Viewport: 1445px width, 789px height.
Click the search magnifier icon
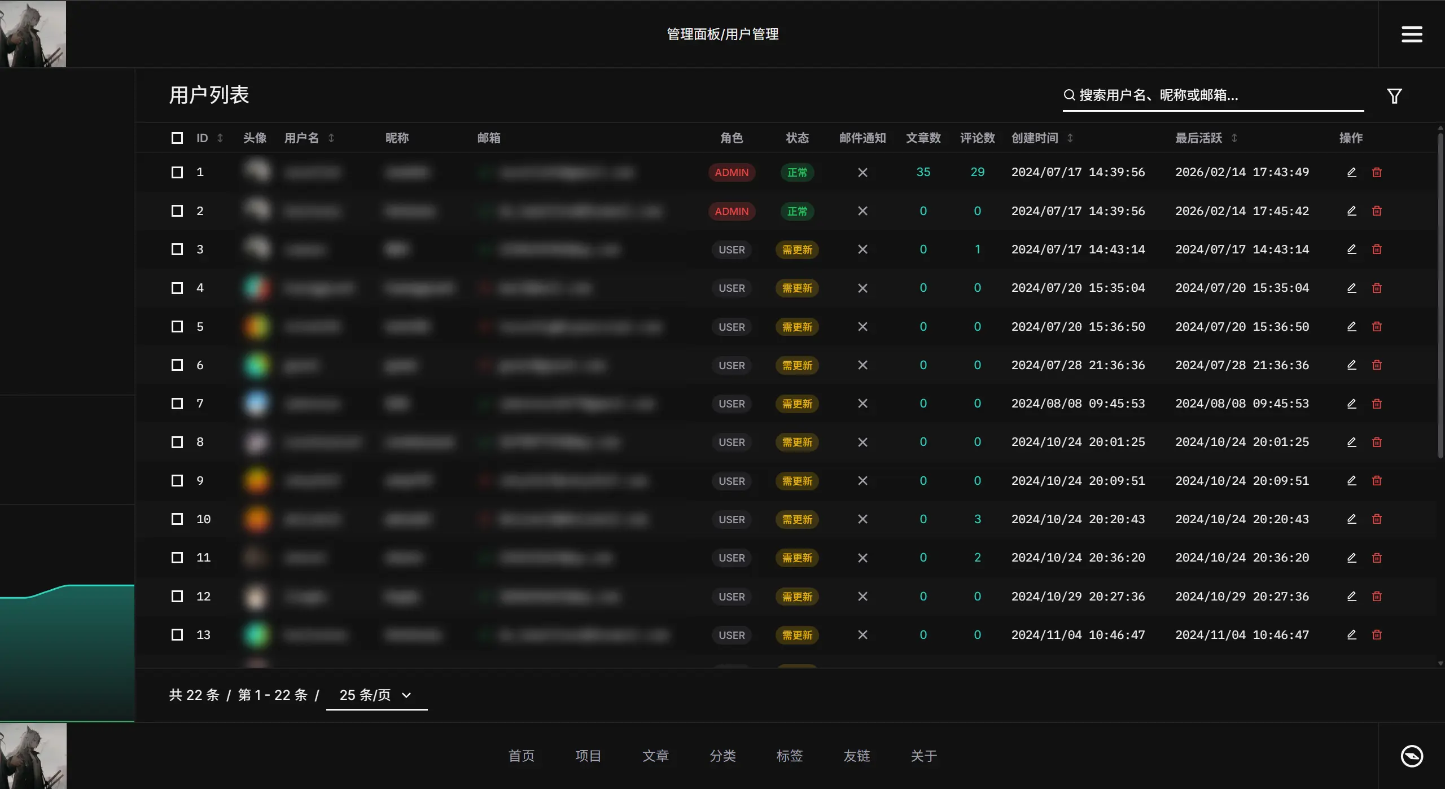click(x=1069, y=95)
